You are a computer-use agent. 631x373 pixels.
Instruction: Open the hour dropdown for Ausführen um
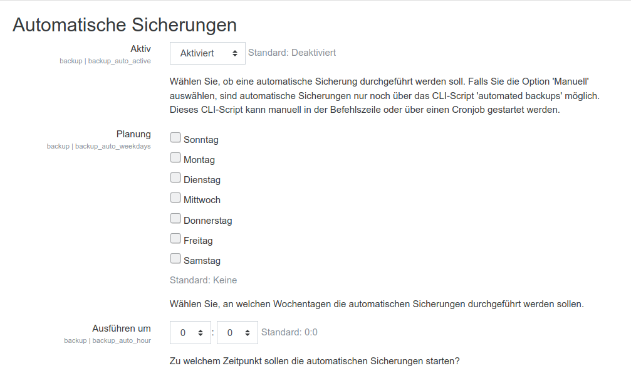point(190,333)
